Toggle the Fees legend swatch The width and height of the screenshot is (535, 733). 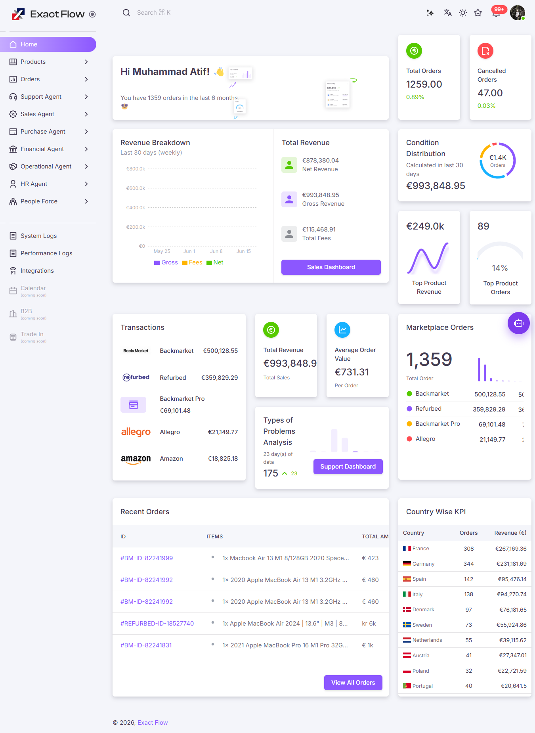click(185, 263)
